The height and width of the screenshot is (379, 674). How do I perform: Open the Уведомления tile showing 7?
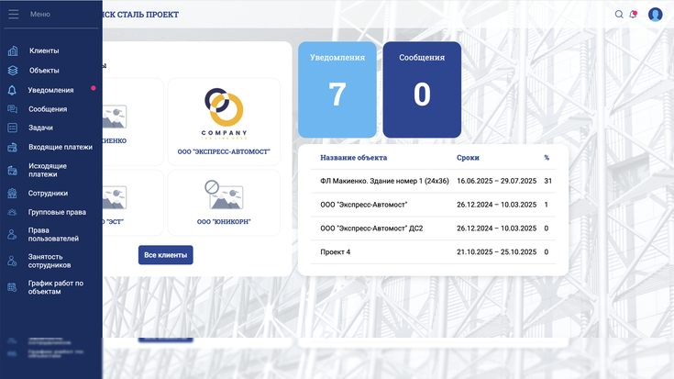click(337, 90)
